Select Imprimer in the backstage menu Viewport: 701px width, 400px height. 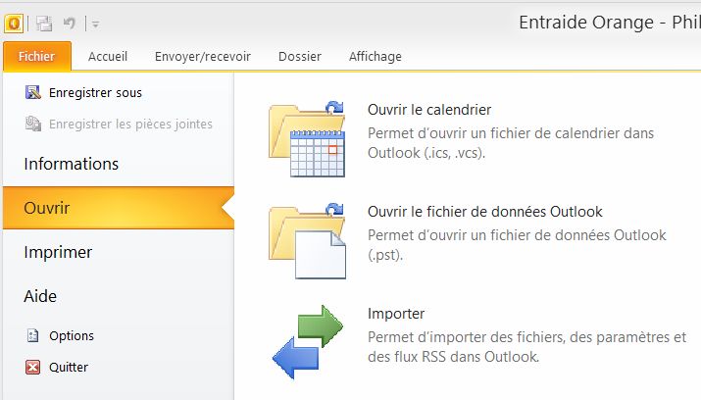tap(58, 252)
